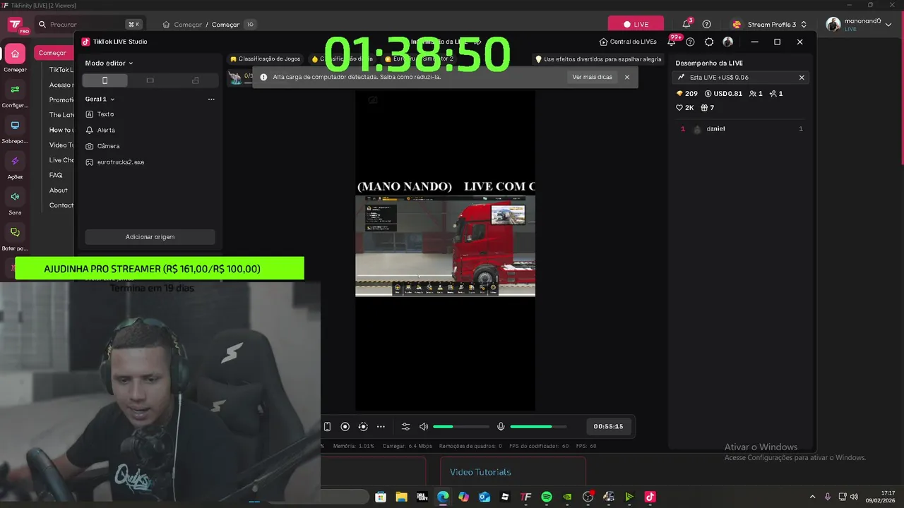Open settings gear in TikTok LIVE Studio
This screenshot has height=508, width=904.
(709, 42)
